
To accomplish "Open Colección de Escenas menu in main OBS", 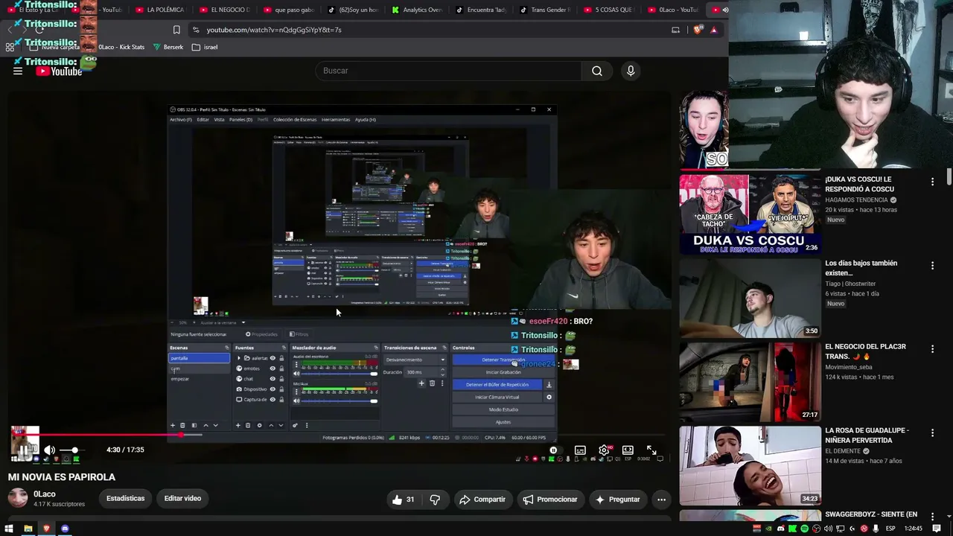I will point(295,120).
